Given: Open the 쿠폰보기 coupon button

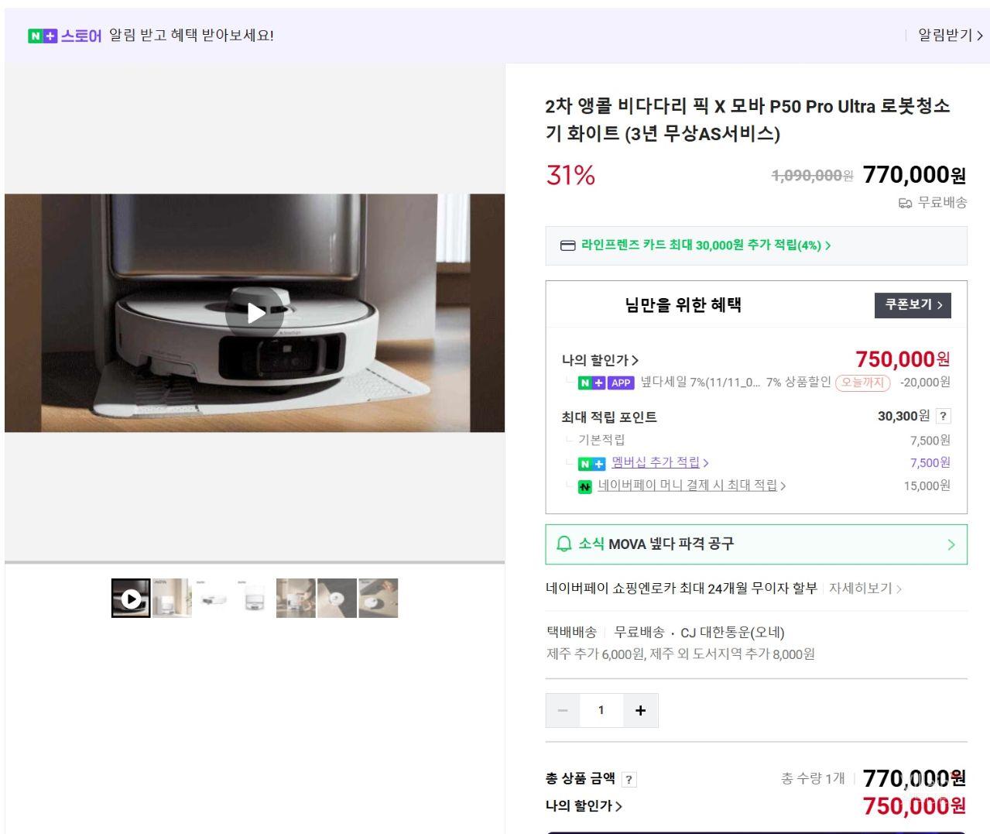Looking at the screenshot, I should pos(913,305).
